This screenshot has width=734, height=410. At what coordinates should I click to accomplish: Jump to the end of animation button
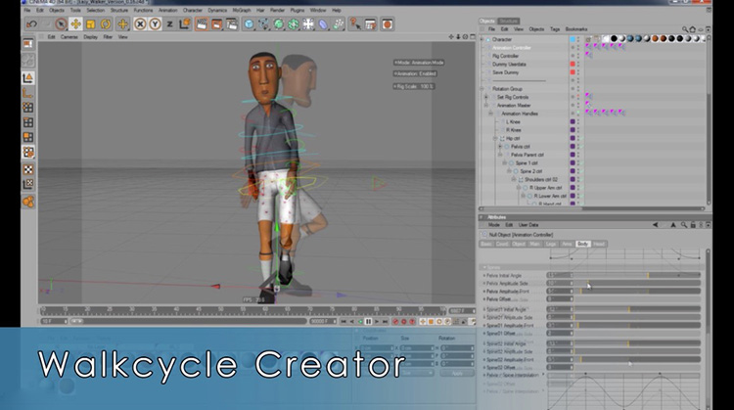pyautogui.click(x=386, y=322)
